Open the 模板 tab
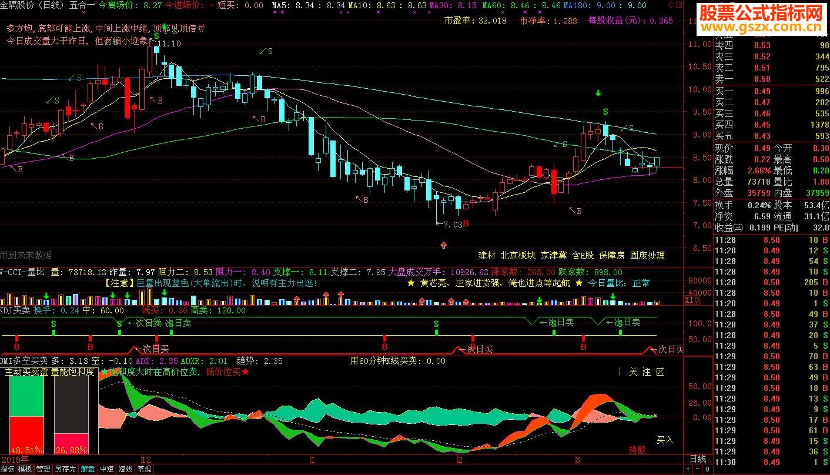The height and width of the screenshot is (475, 830). 25,469
